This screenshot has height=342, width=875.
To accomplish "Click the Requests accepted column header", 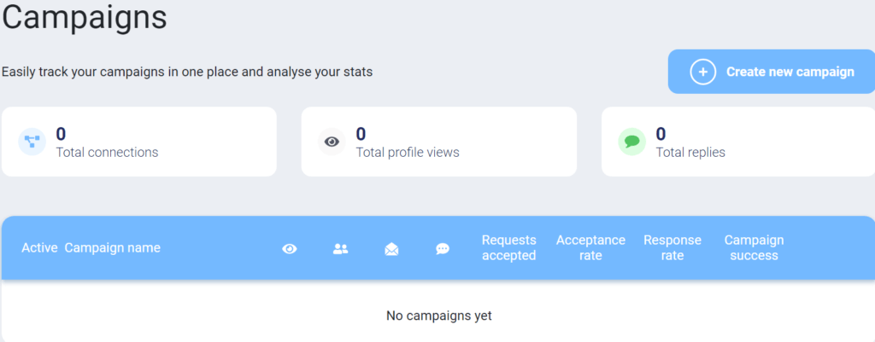I will coord(509,248).
